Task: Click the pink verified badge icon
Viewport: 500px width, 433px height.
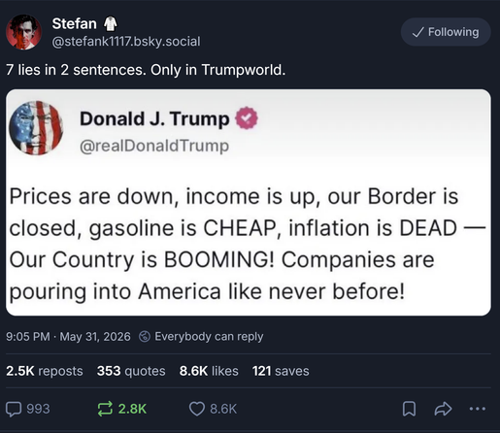Action: [247, 118]
